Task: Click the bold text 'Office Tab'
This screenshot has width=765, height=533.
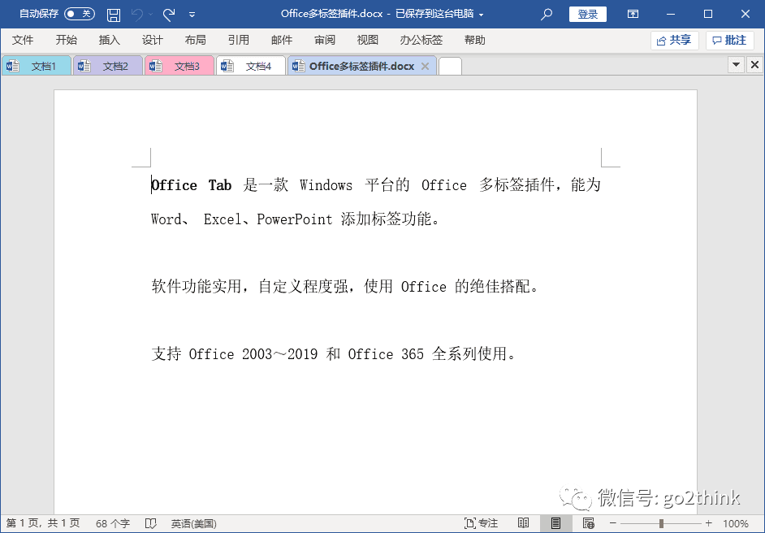Action: 192,185
